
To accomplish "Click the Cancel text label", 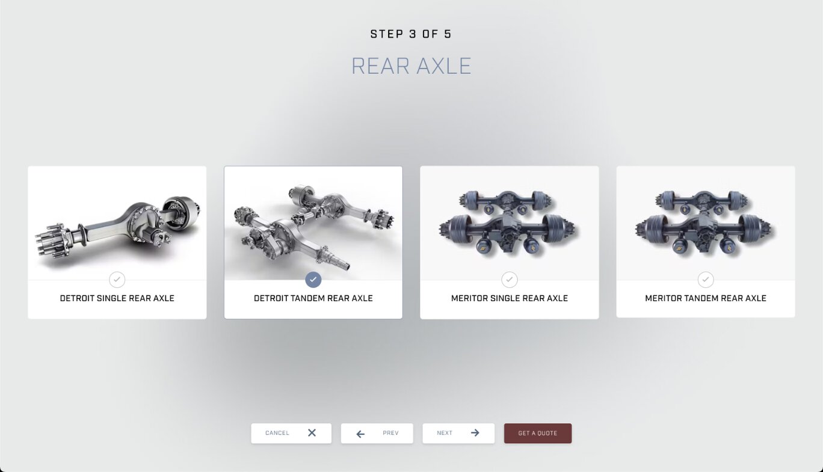I will point(277,433).
